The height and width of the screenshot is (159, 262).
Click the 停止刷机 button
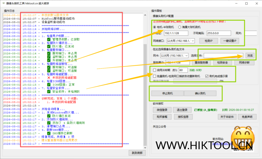click(x=167, y=93)
